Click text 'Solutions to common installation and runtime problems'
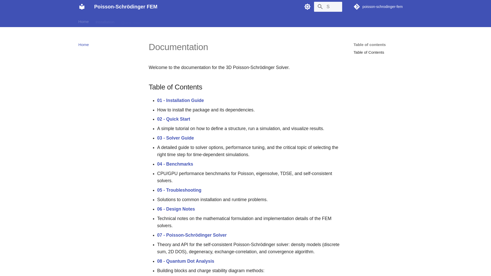Screen dimensions: 491x276 [x=212, y=200]
